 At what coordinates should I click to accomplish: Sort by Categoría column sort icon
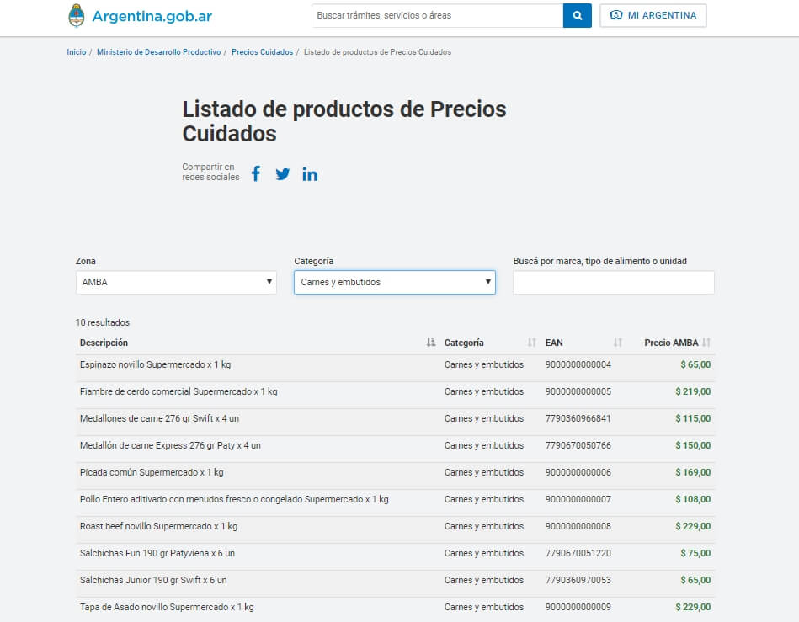coord(531,343)
